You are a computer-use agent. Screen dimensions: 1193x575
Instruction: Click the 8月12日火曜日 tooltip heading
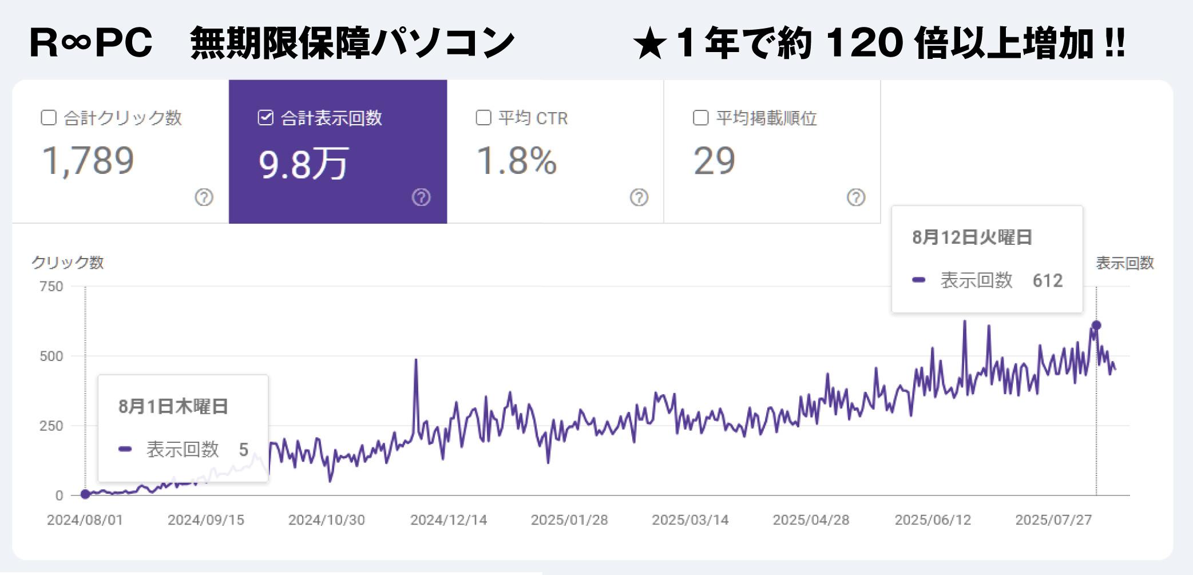tap(972, 237)
